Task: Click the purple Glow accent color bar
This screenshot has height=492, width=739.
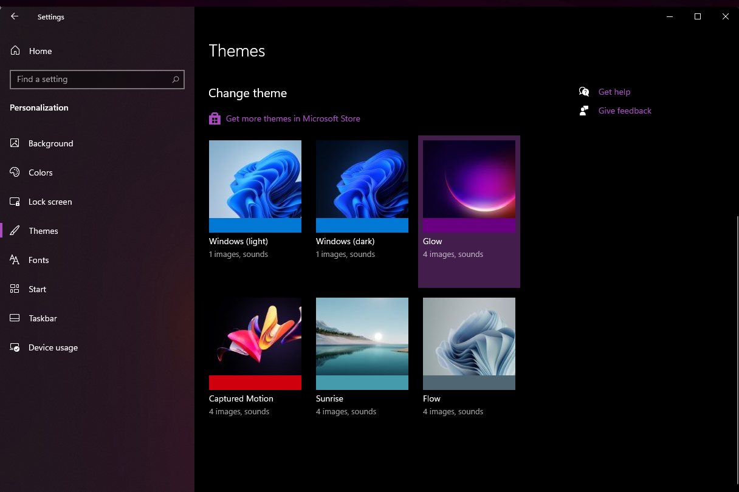Action: (x=469, y=225)
